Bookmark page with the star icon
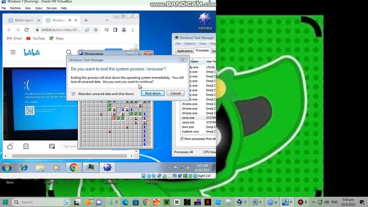Image resolution: width=368 pixels, height=207 pixels. click(96, 30)
